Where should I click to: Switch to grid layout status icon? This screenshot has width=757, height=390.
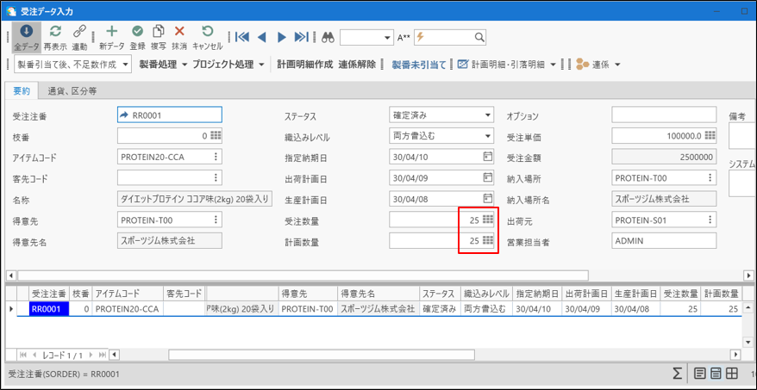pos(732,373)
